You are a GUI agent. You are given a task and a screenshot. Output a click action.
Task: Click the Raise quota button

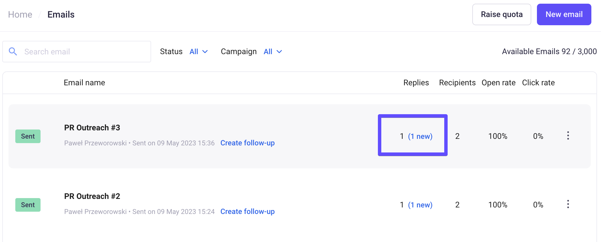coord(501,14)
